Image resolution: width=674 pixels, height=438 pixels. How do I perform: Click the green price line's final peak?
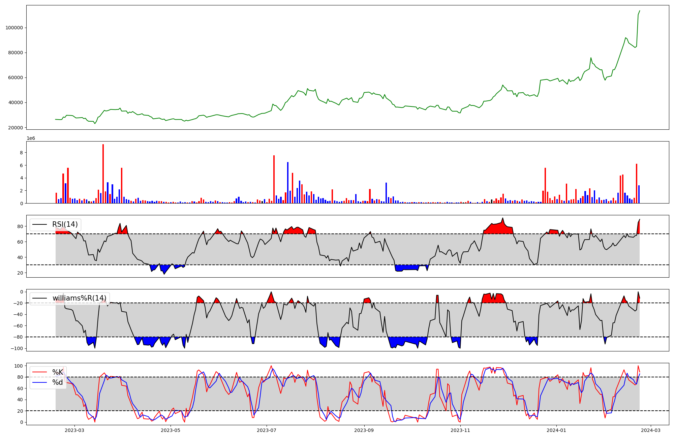coord(640,11)
